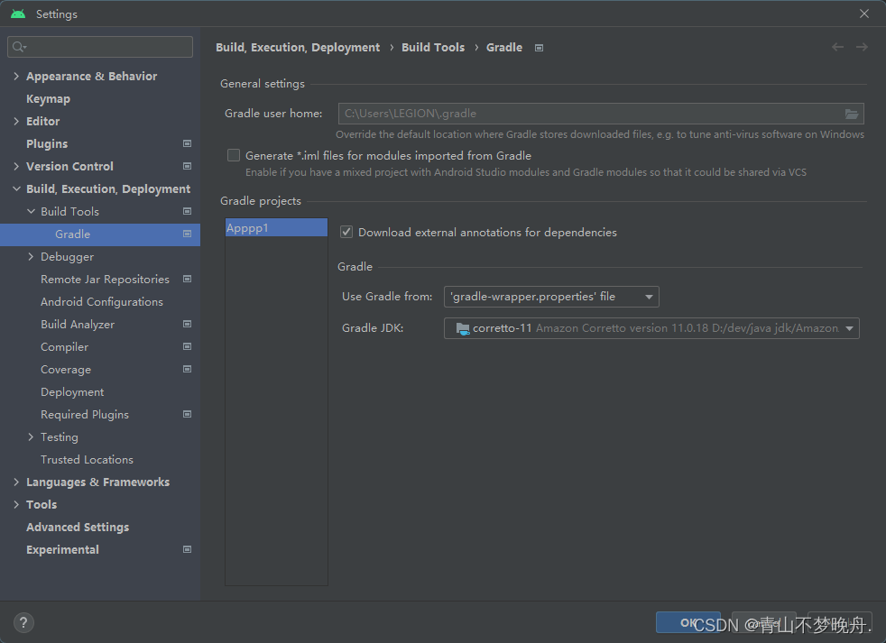886x643 pixels.
Task: Select Build Analyzer in the tree
Action: [x=78, y=325]
